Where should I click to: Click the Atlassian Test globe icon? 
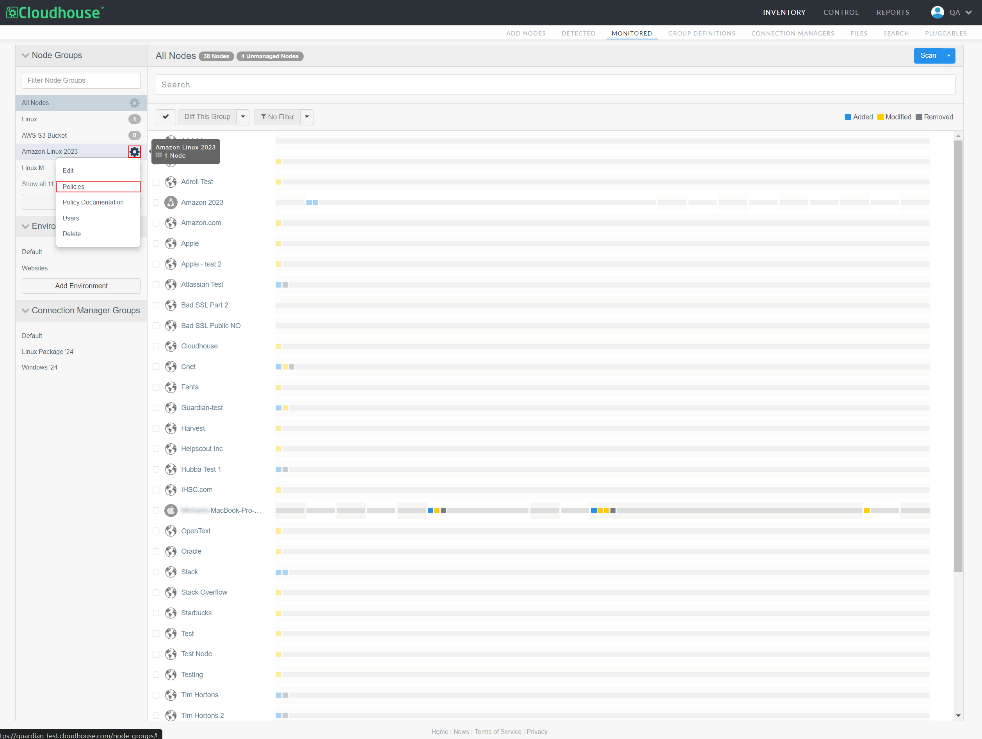[171, 284]
